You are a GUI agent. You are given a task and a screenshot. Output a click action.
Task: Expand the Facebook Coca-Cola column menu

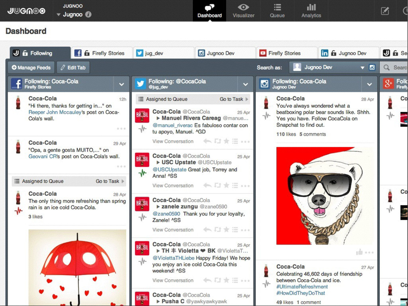122,84
